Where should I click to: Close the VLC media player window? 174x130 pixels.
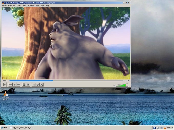click(x=129, y=3)
